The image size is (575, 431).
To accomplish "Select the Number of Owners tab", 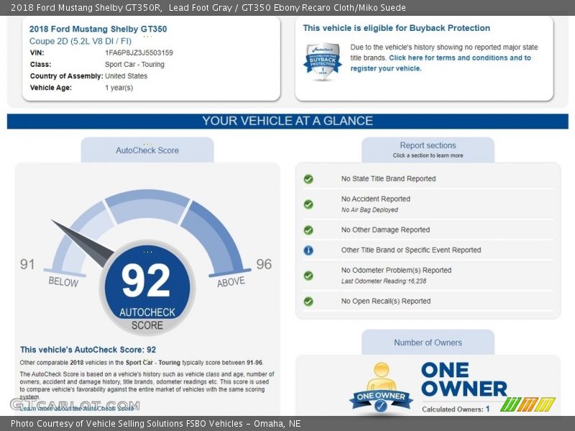I will [428, 343].
